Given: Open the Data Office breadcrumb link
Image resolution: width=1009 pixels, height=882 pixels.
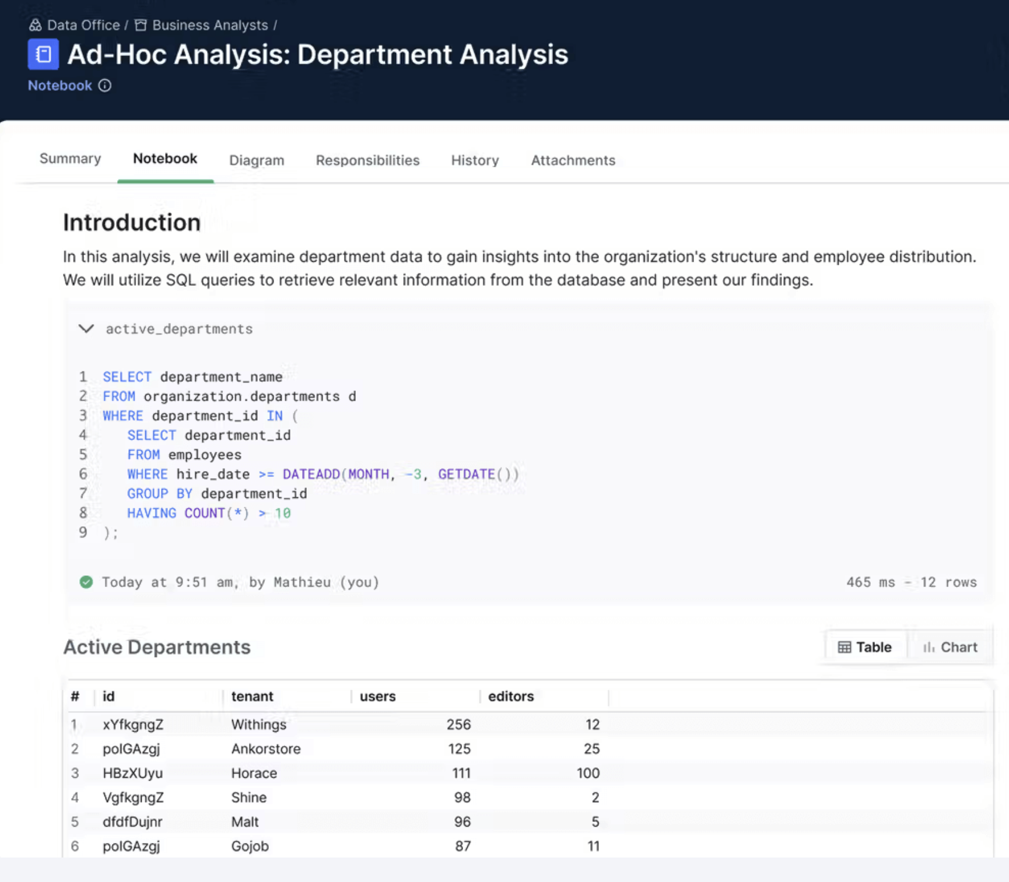Looking at the screenshot, I should pos(83,25).
